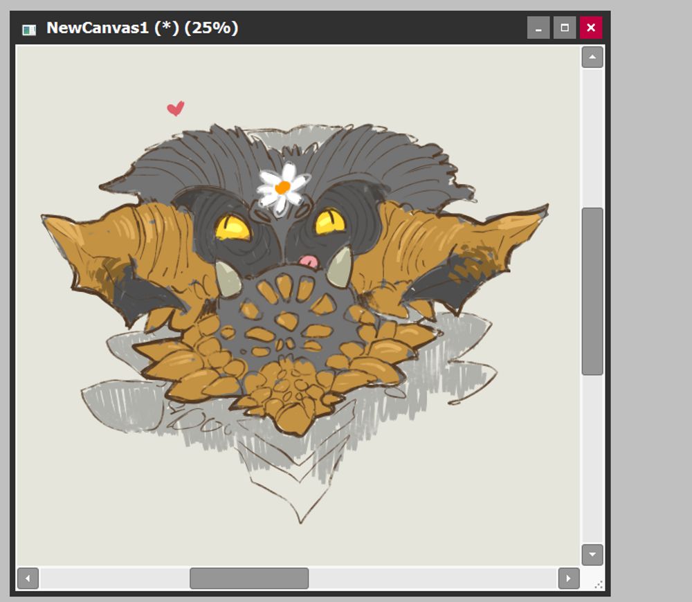Click the horizontal scrollbar right arrow
Screen dimensions: 692x602
(x=569, y=578)
